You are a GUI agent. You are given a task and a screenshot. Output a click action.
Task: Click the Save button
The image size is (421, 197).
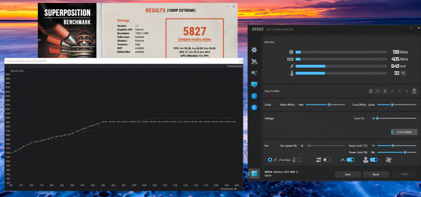click(x=347, y=174)
